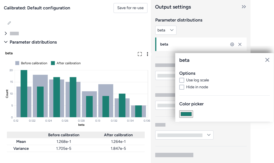Viewport: 274px width, 163px height.
Task: Open the teal color picker swatch
Action: coord(186,114)
